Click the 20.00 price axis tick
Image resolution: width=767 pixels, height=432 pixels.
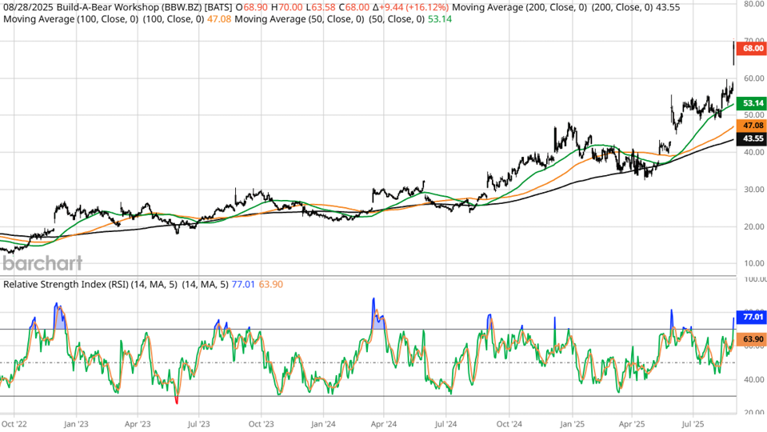753,226
